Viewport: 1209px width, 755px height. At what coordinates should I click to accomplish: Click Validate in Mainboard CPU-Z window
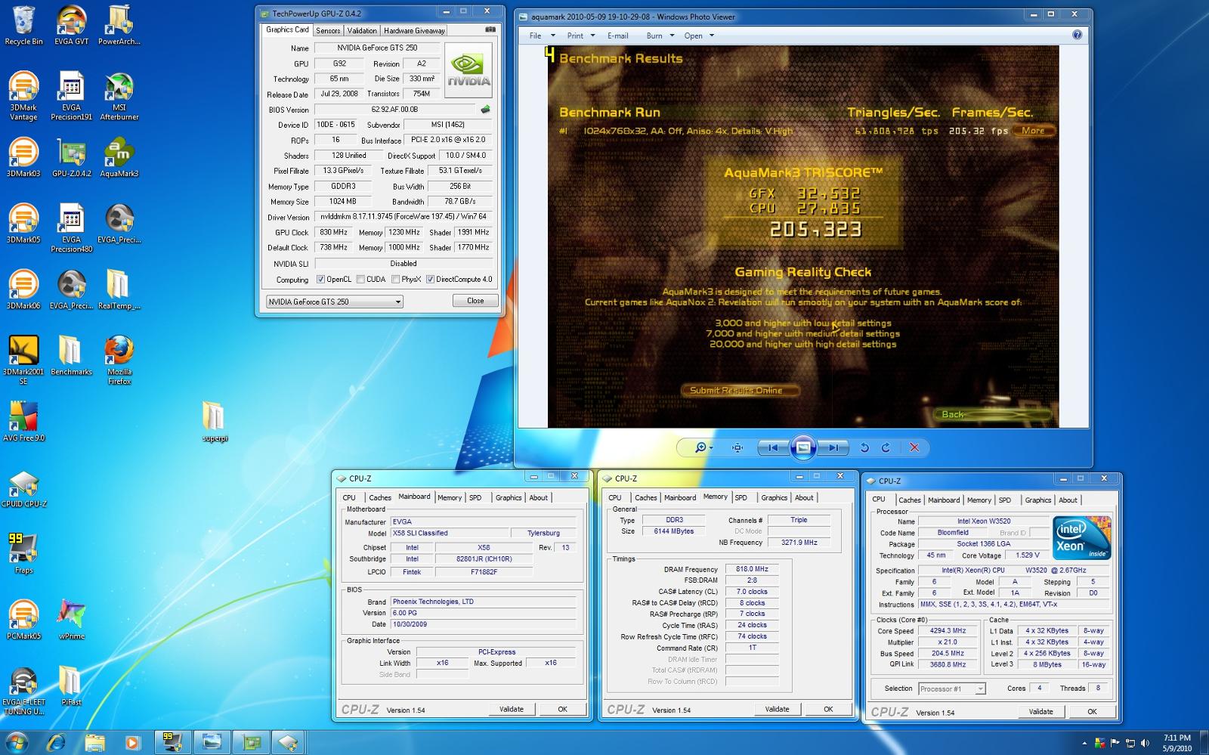[x=512, y=709]
